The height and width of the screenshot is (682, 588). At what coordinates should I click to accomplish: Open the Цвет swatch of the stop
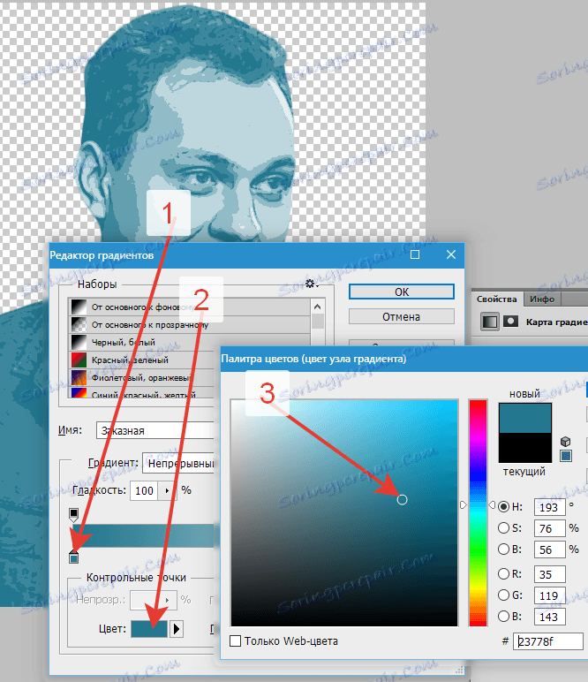[x=149, y=629]
